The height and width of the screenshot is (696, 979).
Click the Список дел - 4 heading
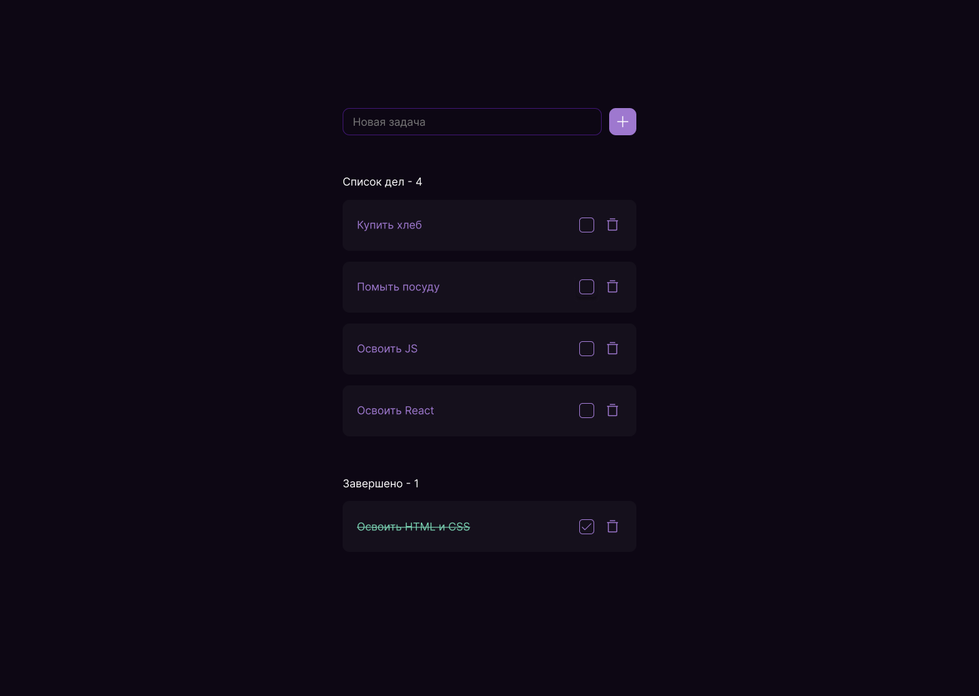coord(382,181)
